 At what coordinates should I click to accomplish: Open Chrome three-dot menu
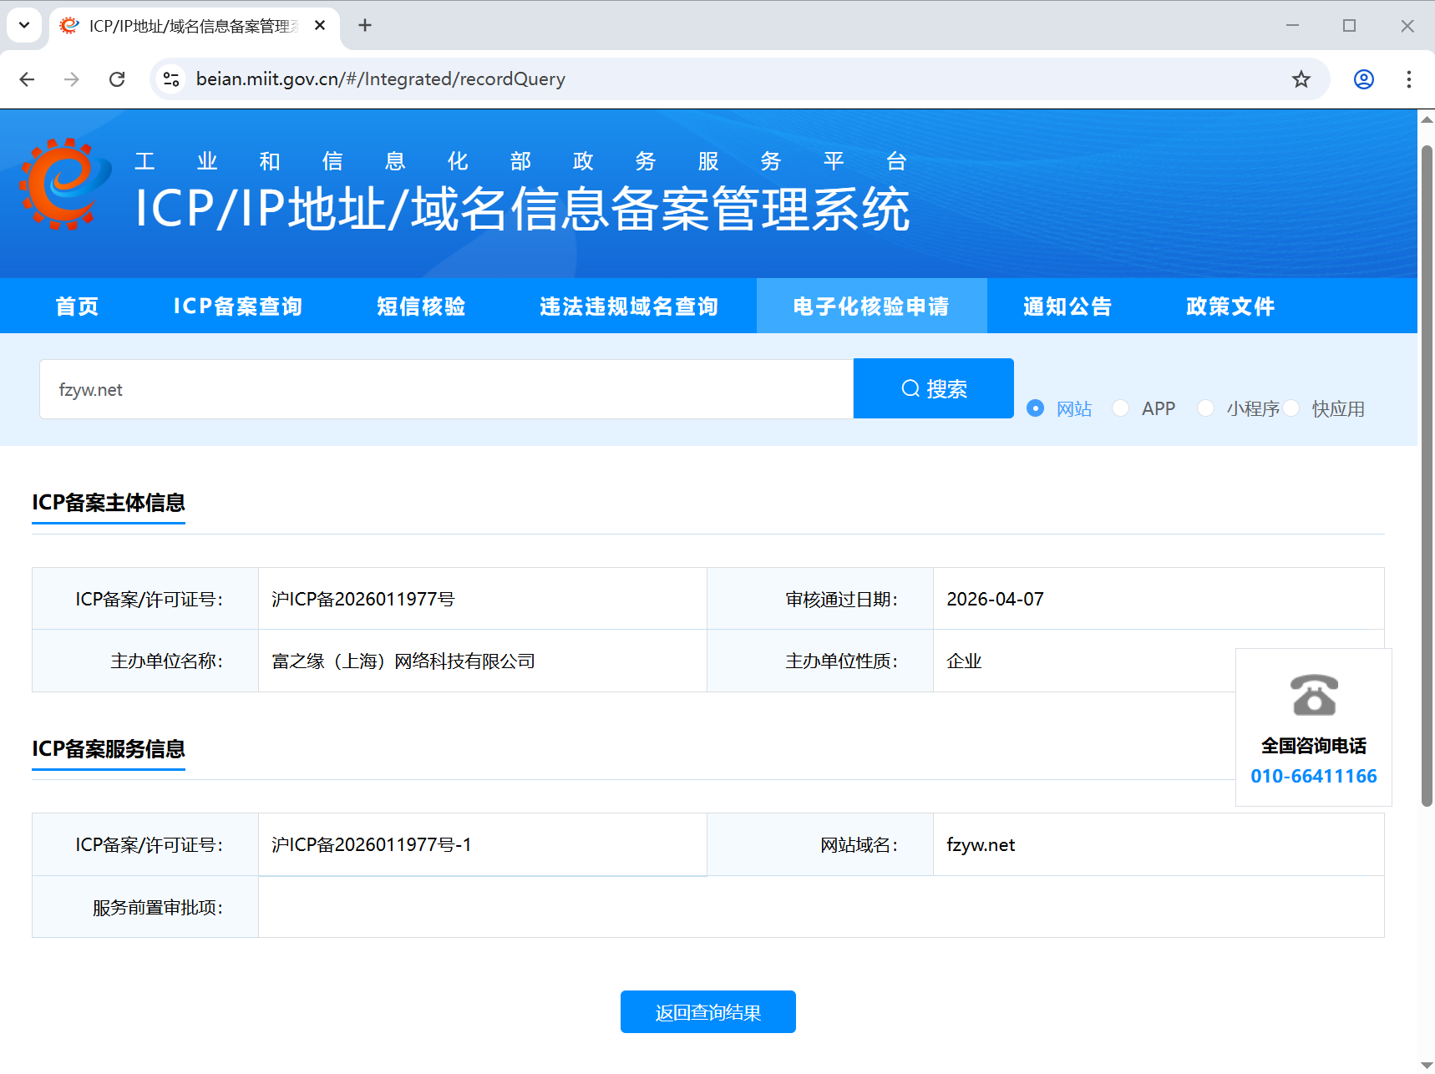tap(1408, 79)
